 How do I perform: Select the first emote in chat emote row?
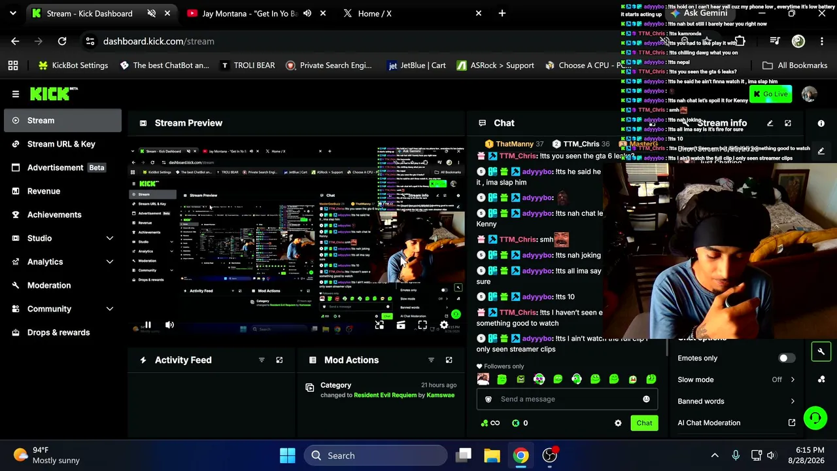483,379
